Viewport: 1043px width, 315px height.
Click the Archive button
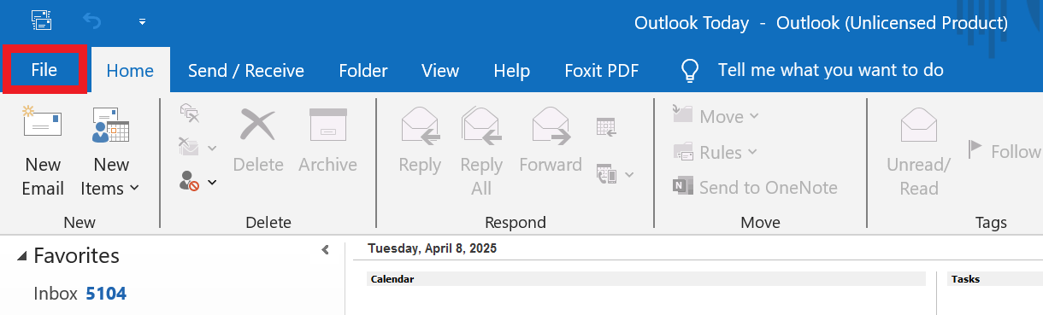327,141
